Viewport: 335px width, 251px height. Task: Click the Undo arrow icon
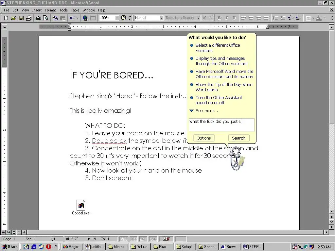click(72, 18)
